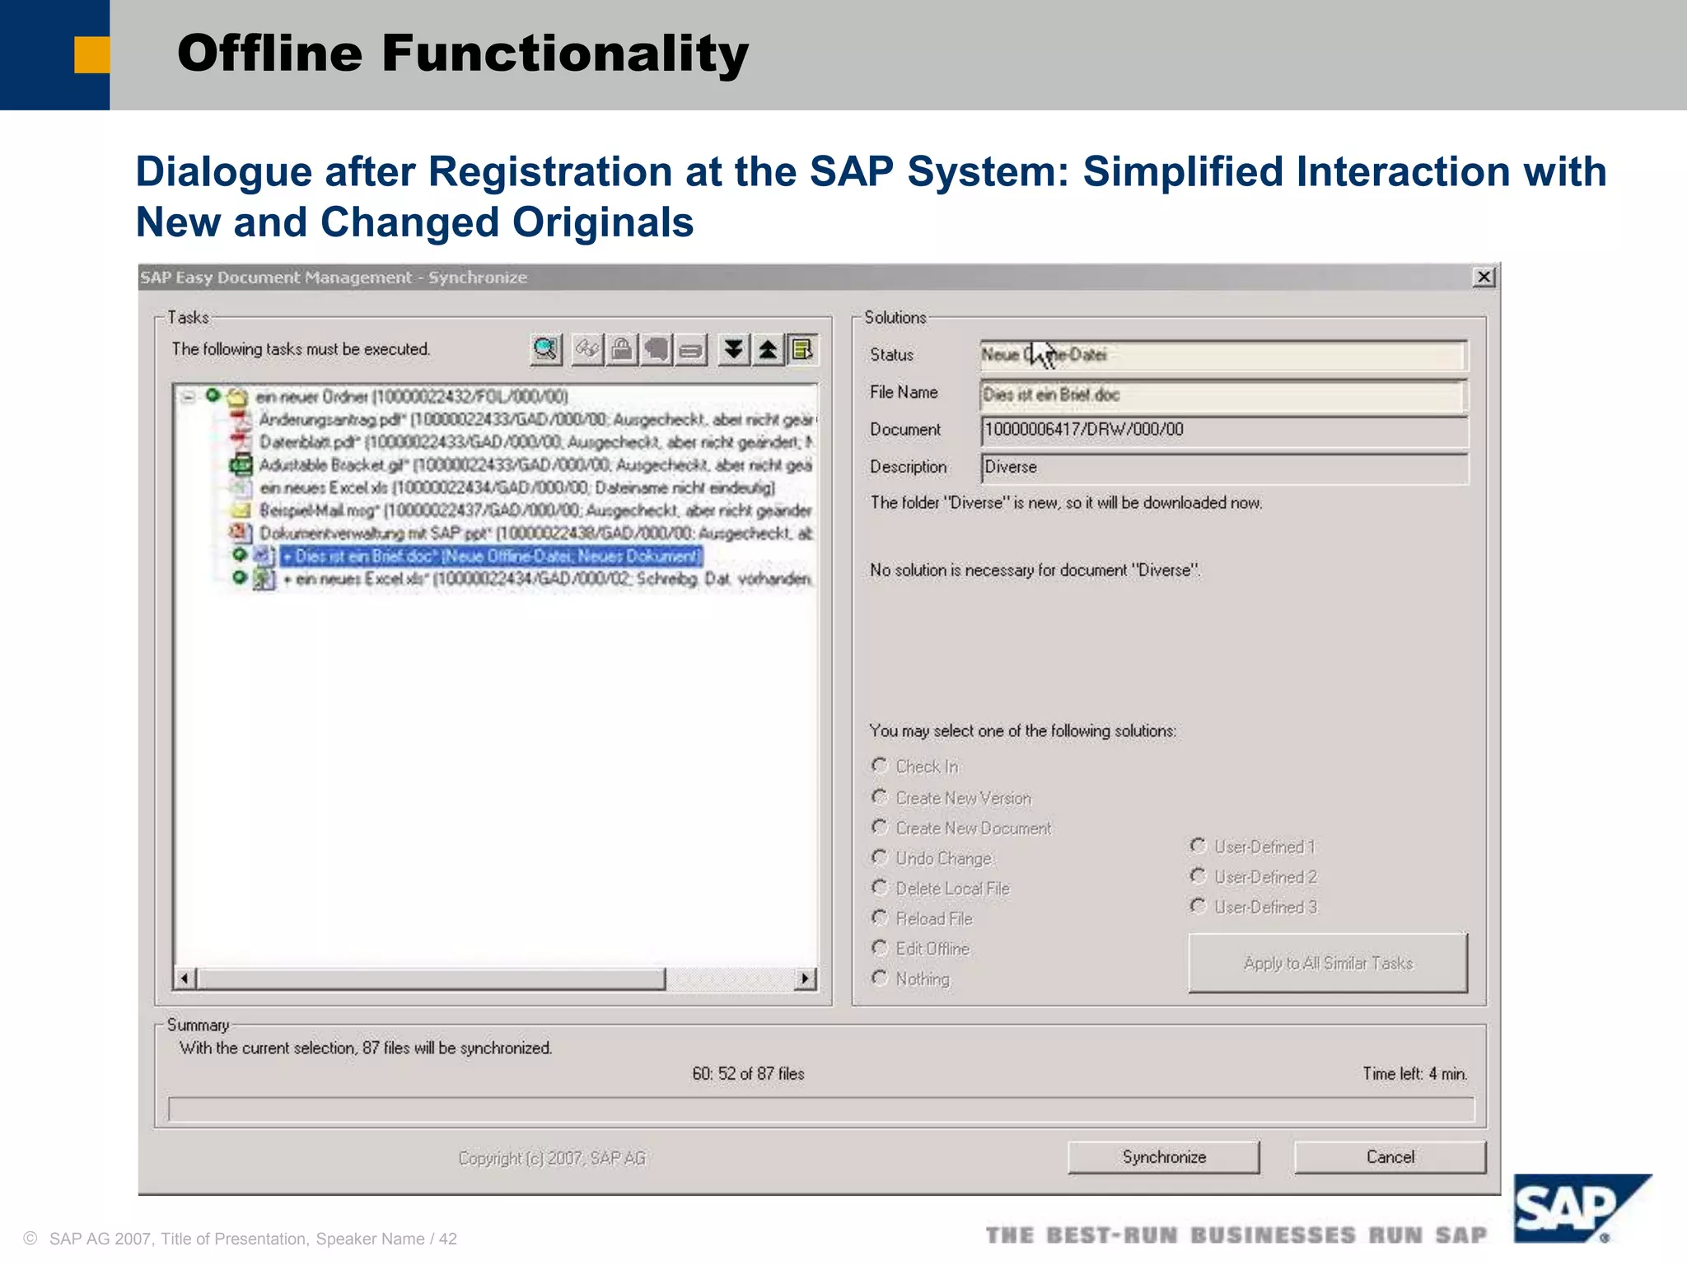Click text 'No solution is necessary for document "Diverse".'
The image size is (1687, 1265).
[1035, 570]
